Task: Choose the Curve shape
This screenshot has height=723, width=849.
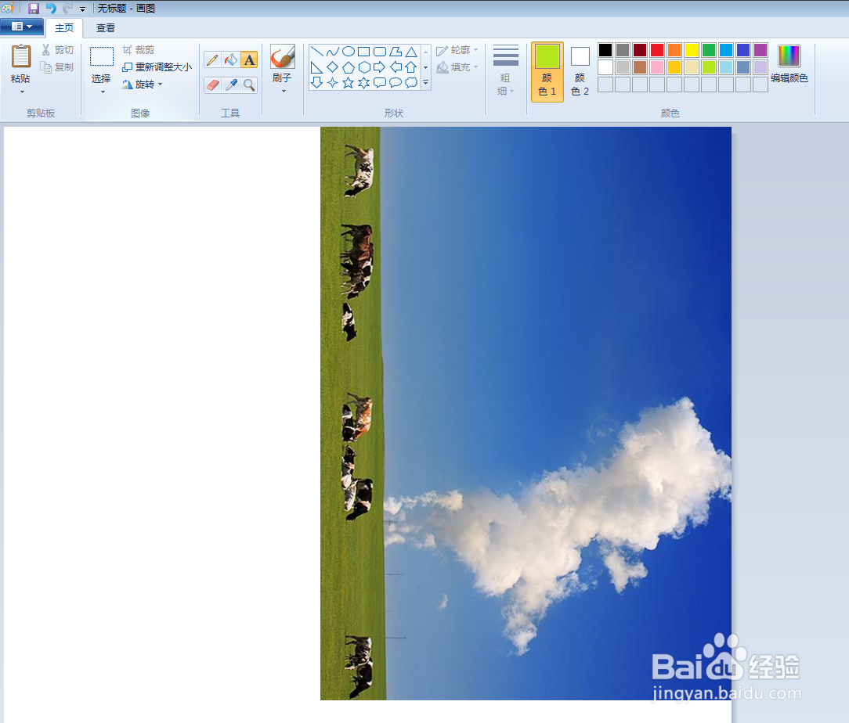Action: tap(332, 52)
